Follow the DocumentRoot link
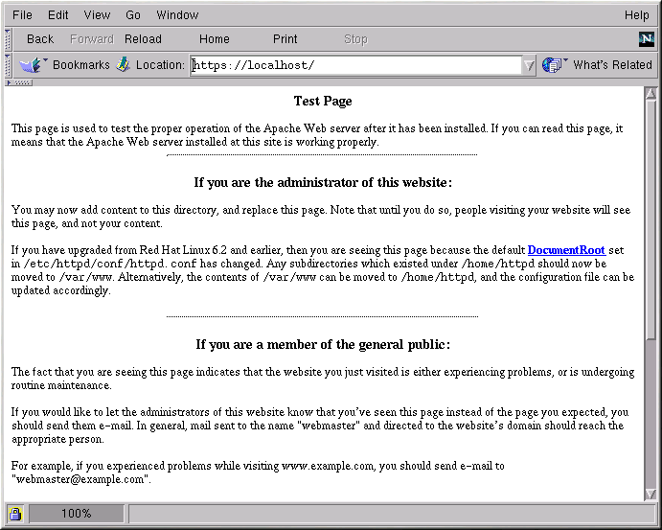The image size is (662, 530). [566, 250]
